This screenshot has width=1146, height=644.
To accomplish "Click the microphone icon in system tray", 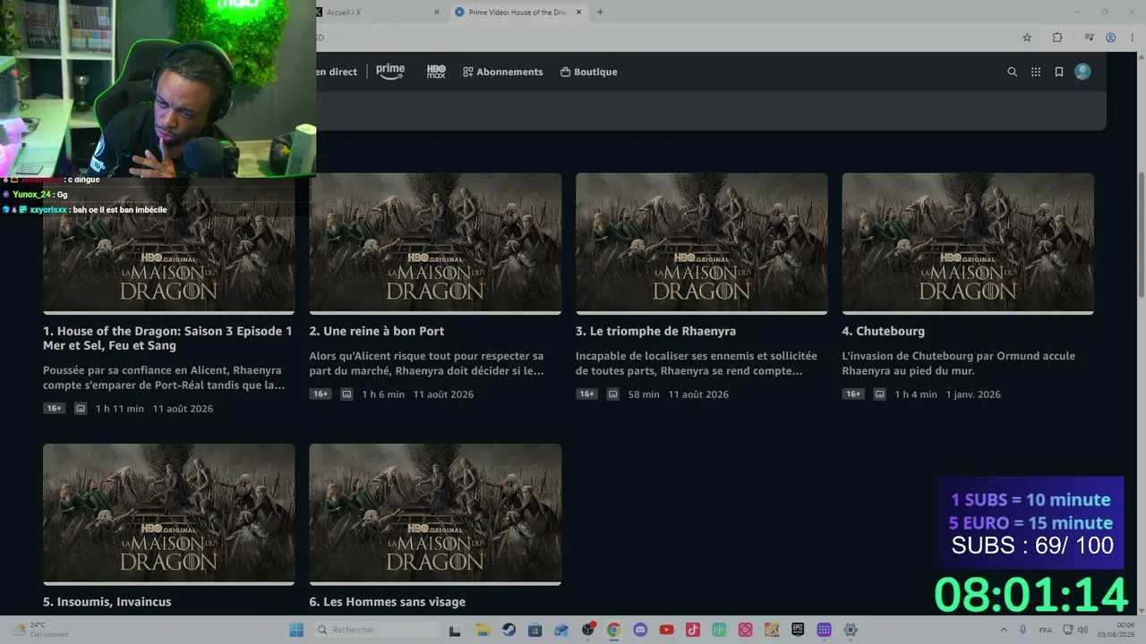I will coord(1023,630).
